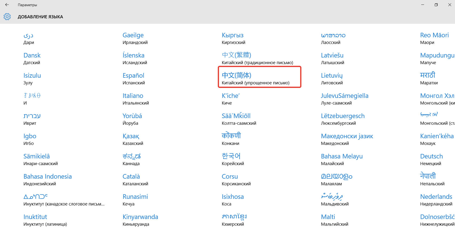Screen dimensions: 455x243
Task: Choose Korean (Корейский) language
Action: click(233, 160)
